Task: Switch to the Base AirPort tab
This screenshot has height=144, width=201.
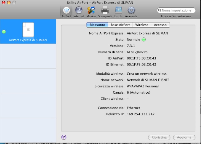Action: [x=120, y=25]
